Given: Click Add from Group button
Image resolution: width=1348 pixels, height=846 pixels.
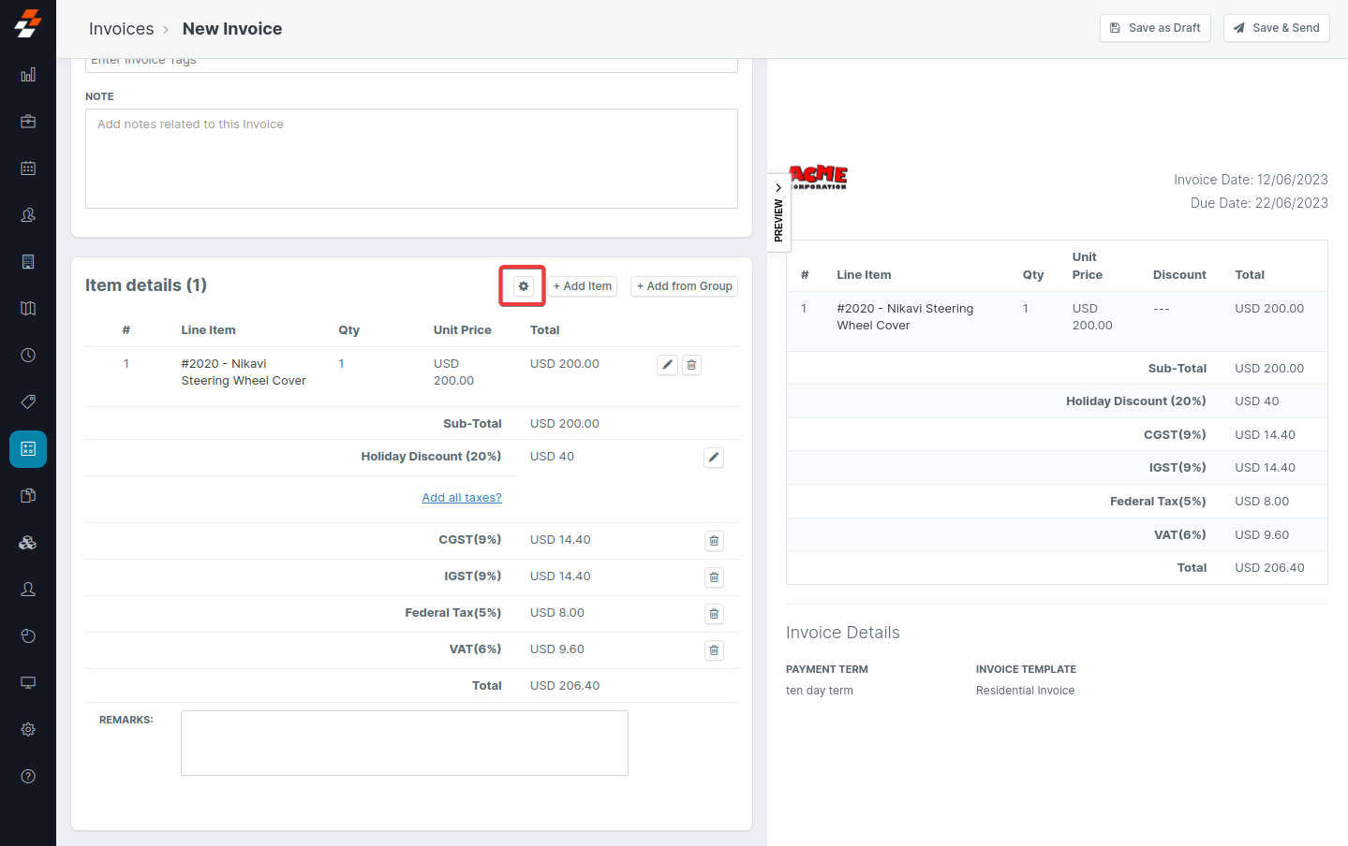Looking at the screenshot, I should click(x=684, y=286).
